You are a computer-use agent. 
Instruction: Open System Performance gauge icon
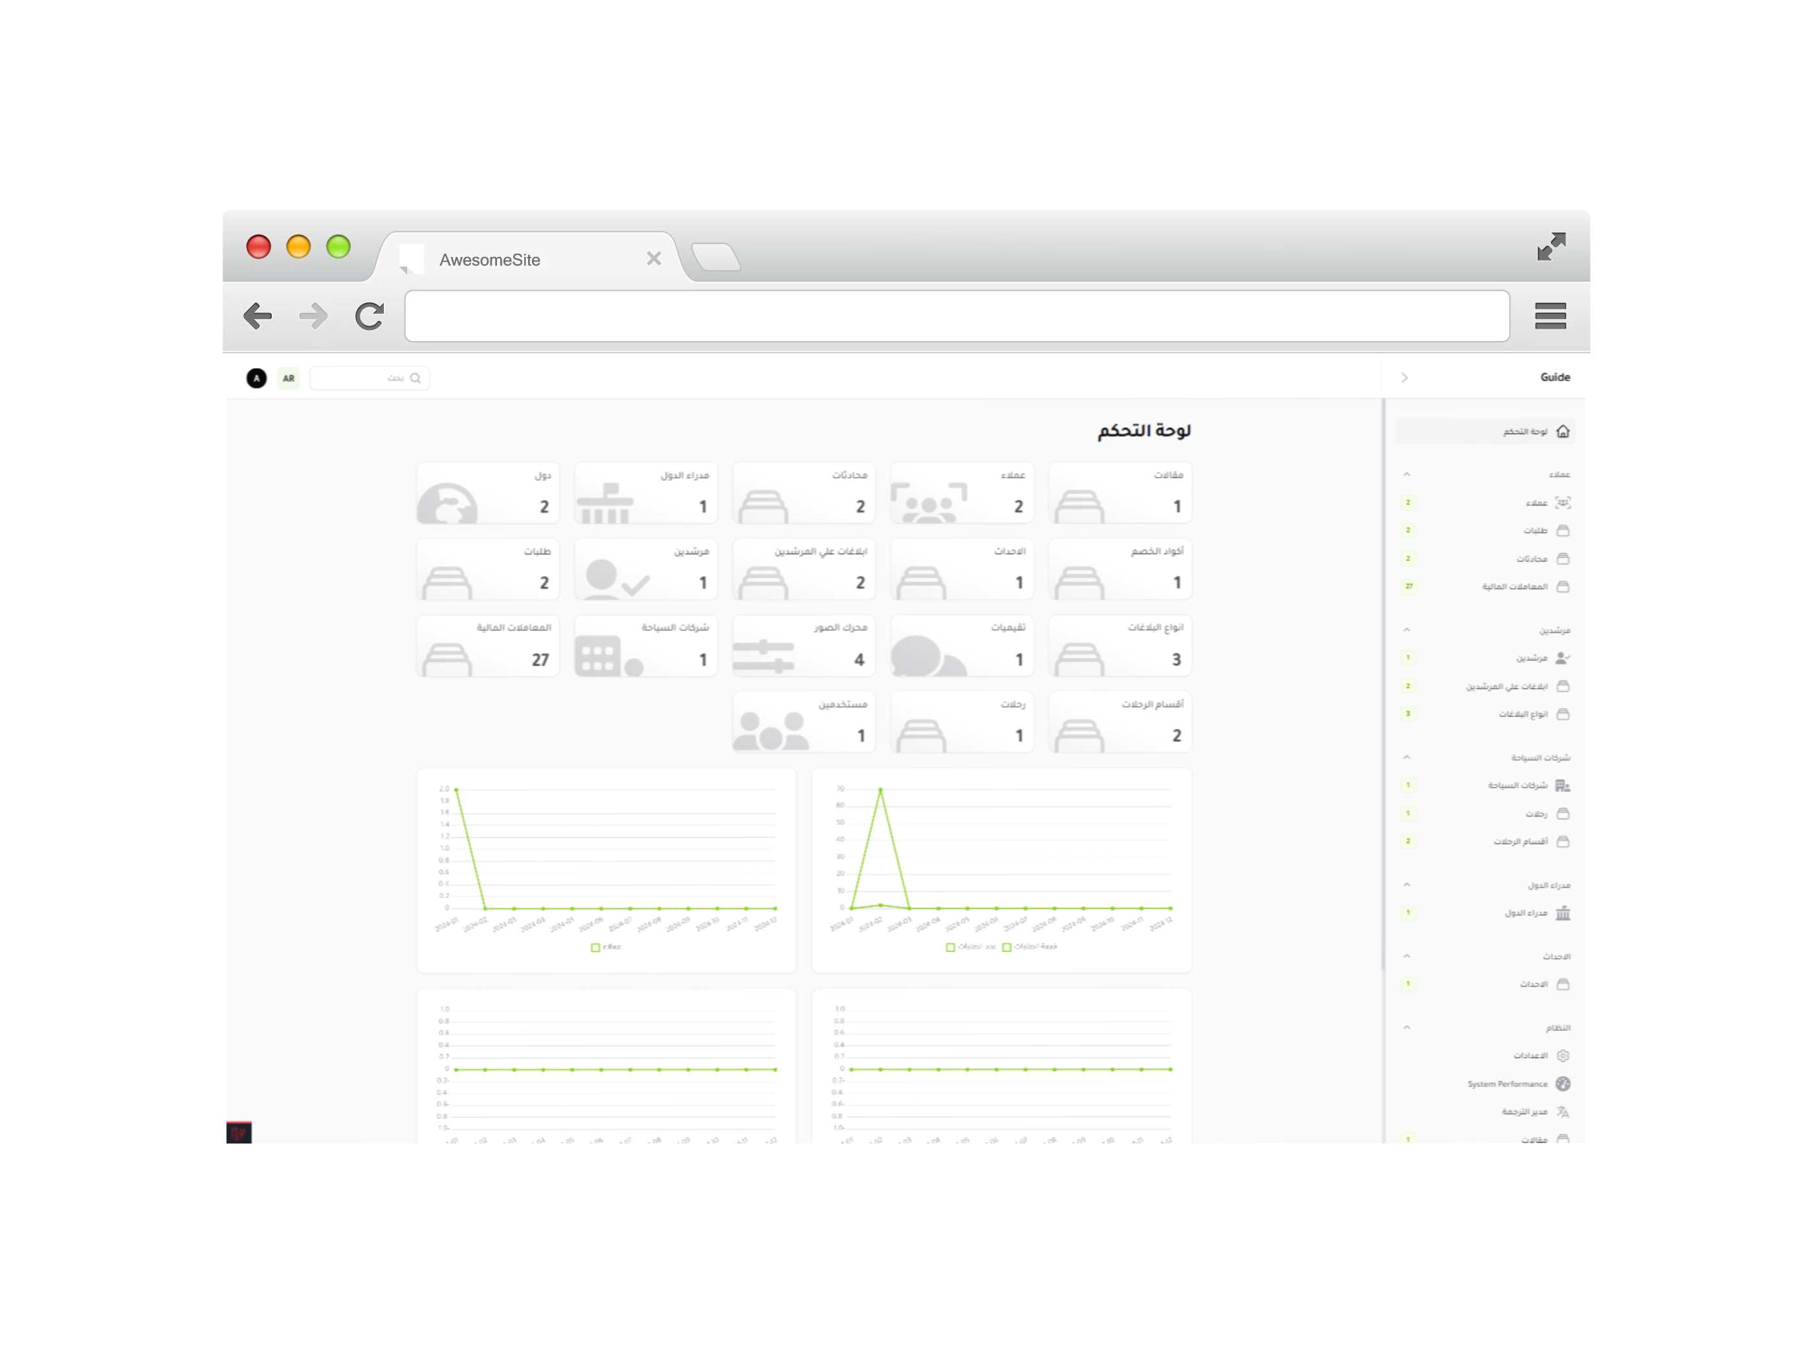[x=1562, y=1084]
